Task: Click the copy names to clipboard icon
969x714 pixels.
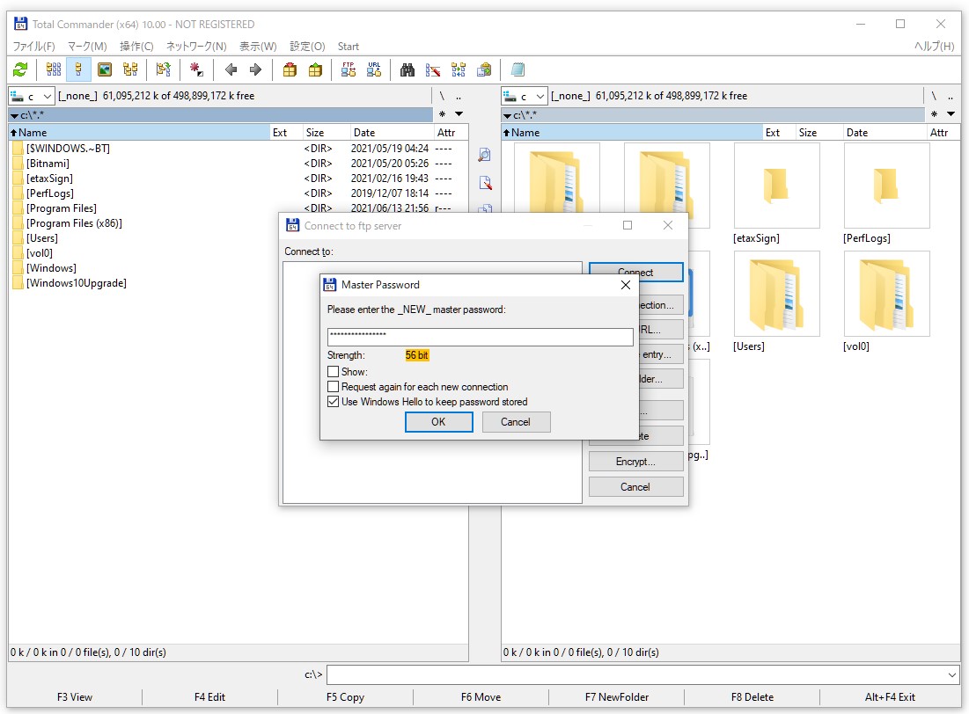Action: [x=484, y=69]
